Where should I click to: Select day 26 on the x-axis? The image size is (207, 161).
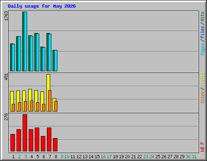pyautogui.click(x=164, y=157)
